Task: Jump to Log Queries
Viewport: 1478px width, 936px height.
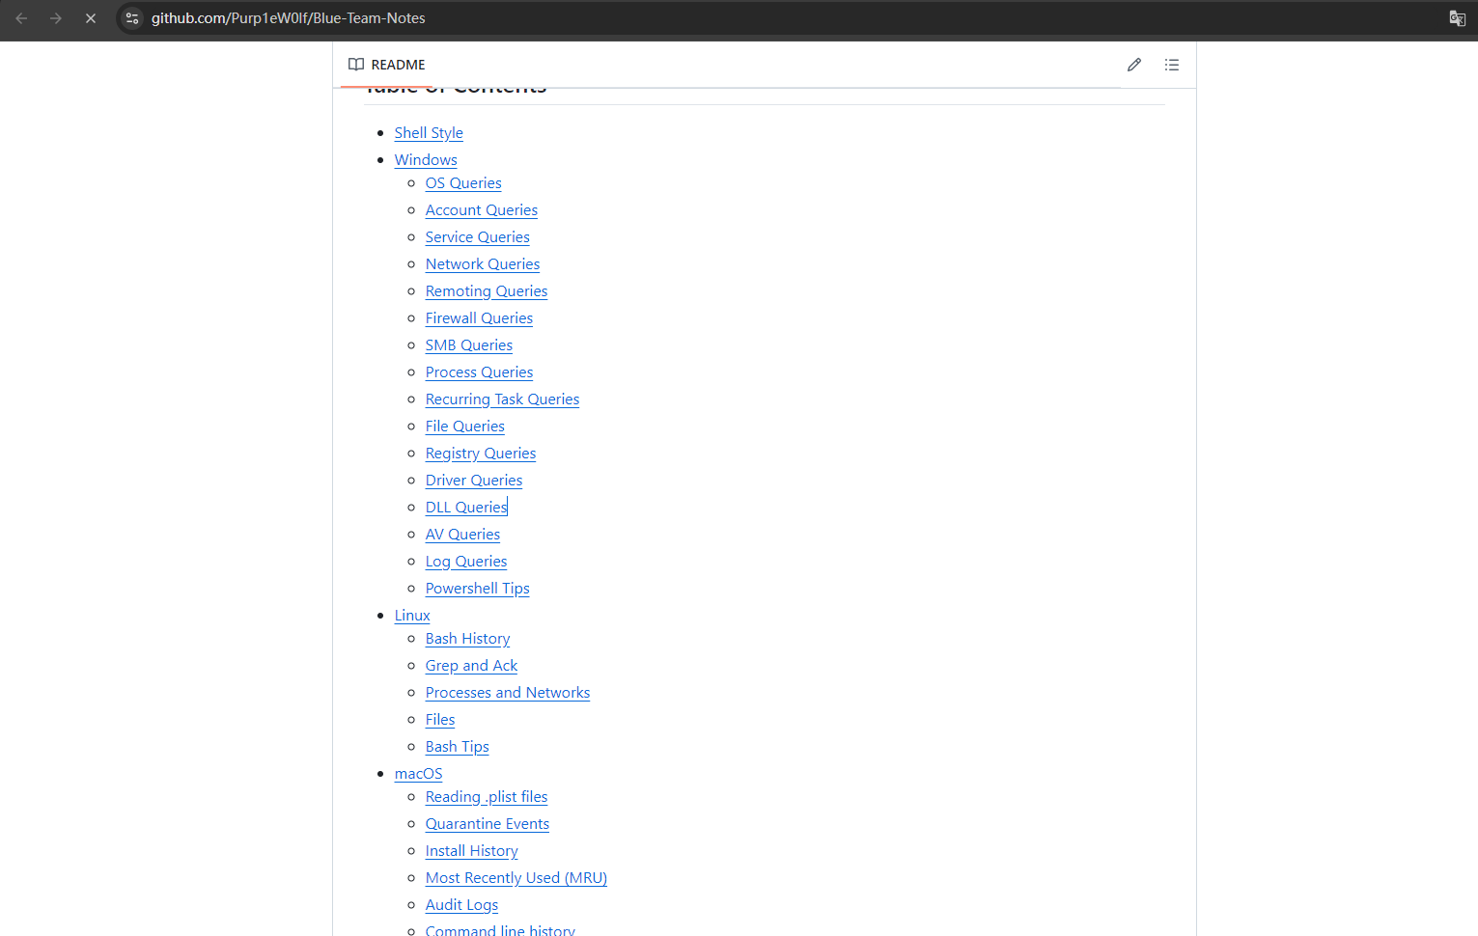Action: click(x=466, y=562)
